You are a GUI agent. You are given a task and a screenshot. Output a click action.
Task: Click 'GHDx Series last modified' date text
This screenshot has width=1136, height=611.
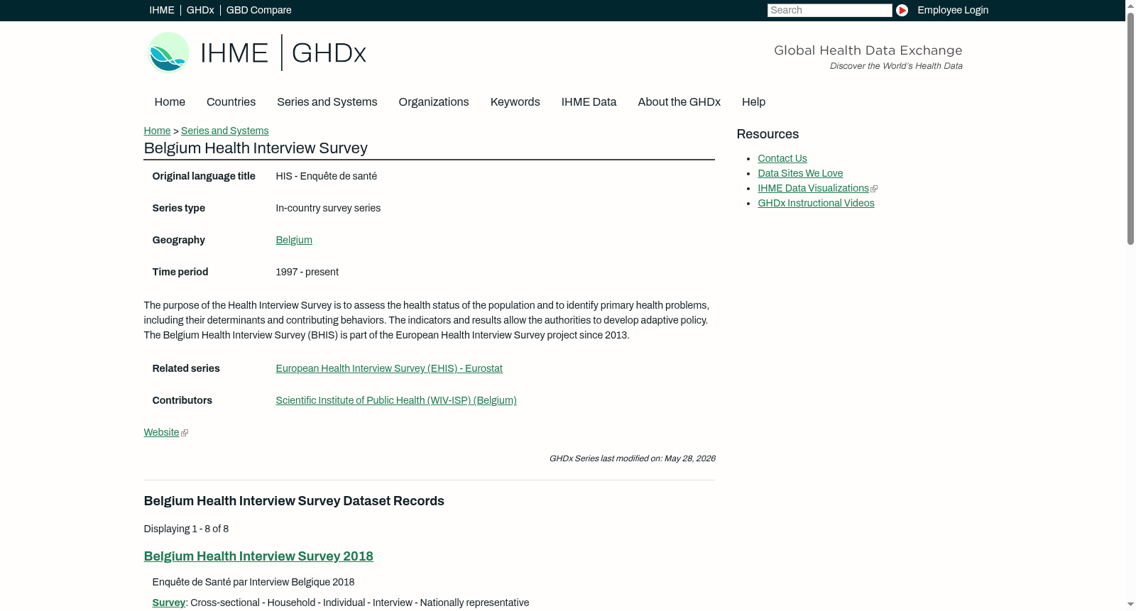point(632,458)
